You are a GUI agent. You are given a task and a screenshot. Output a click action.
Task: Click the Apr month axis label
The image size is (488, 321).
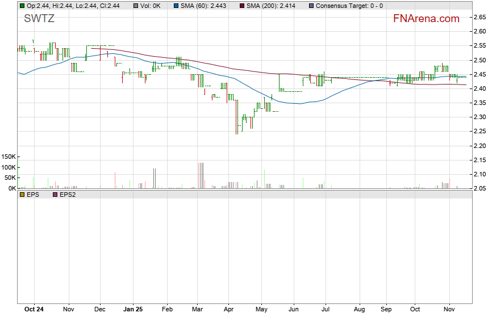228,310
